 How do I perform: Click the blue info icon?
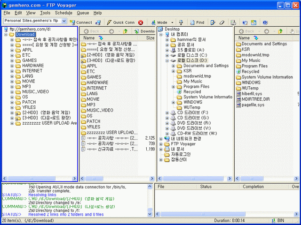coord(265,22)
